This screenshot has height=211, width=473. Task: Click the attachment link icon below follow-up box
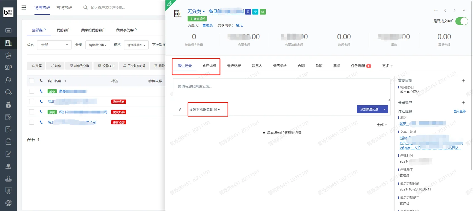pyautogui.click(x=180, y=109)
